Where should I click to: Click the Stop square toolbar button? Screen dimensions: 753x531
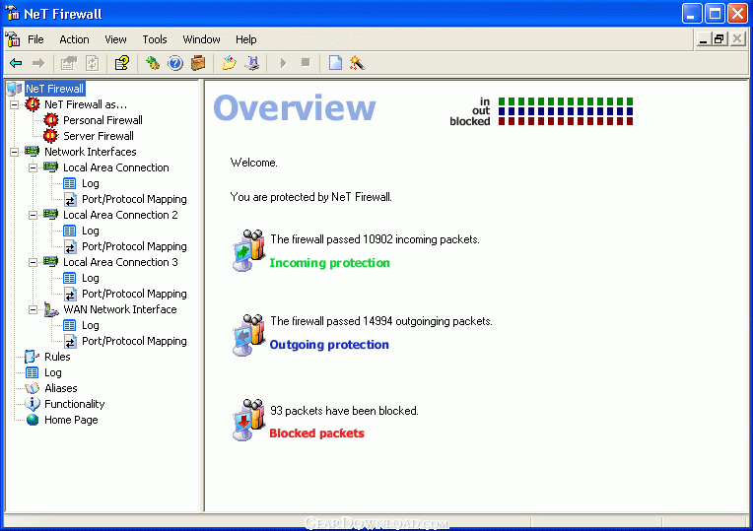coord(306,62)
